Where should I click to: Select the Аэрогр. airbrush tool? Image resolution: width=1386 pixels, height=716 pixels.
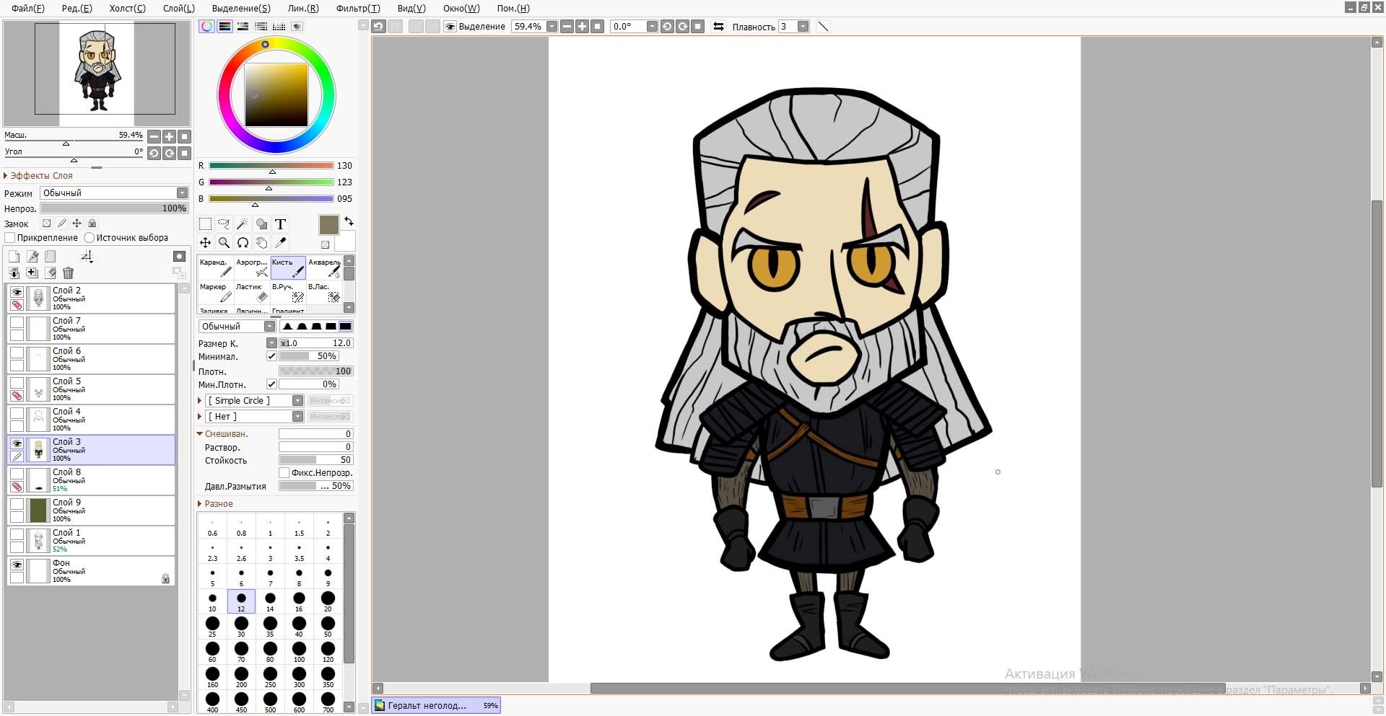tap(251, 268)
